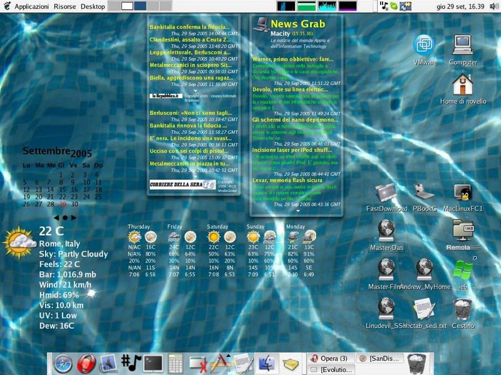501x375 pixels.
Task: Open the MacLinuxFC1 penguin icon
Action: pos(463,192)
